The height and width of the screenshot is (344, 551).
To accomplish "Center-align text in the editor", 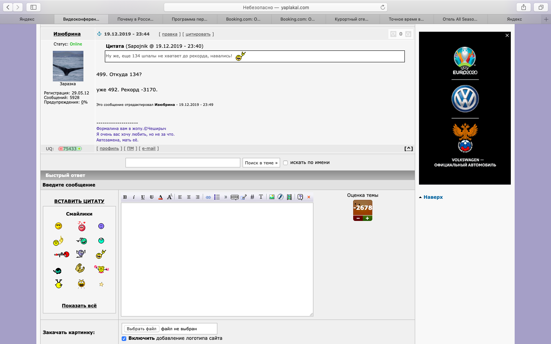I will tap(189, 197).
